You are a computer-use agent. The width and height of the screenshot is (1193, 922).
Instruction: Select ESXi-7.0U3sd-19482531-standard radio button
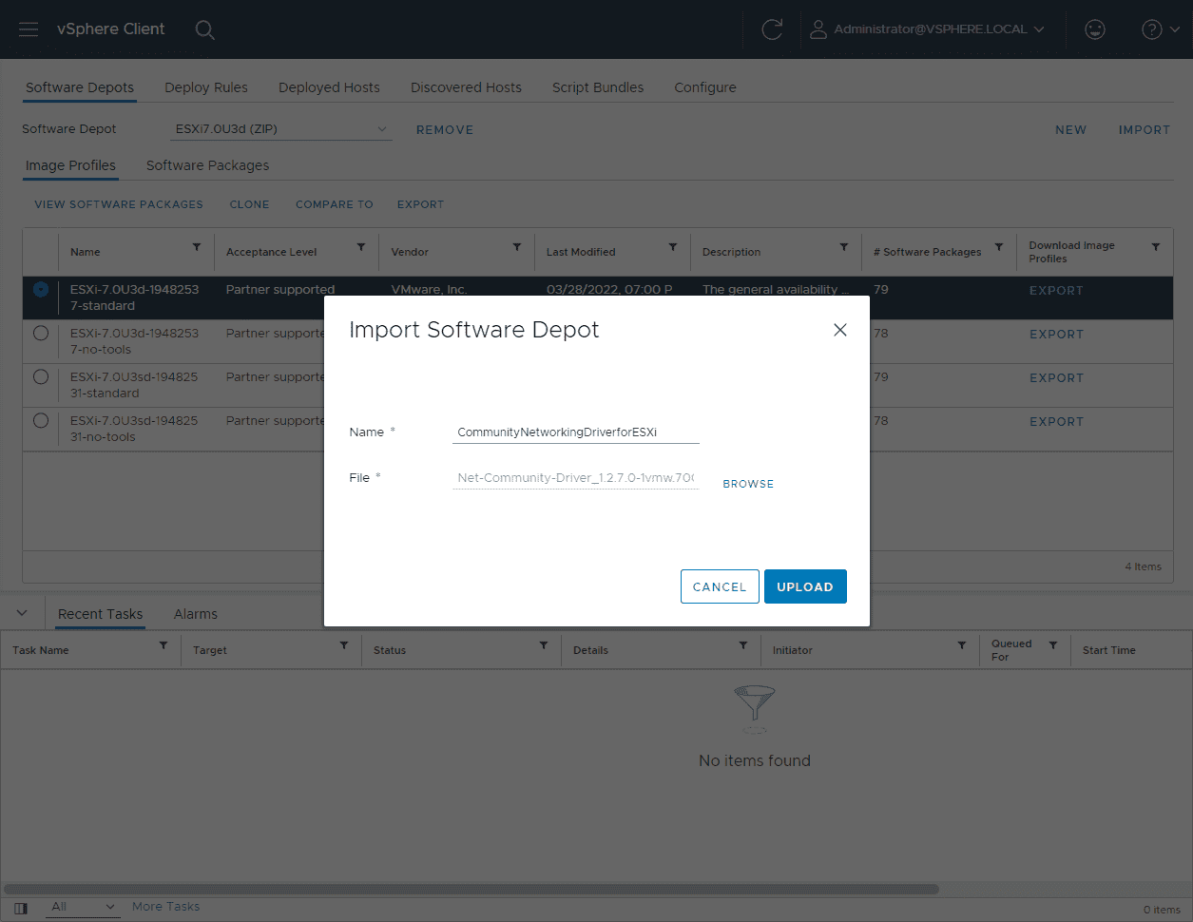(41, 377)
